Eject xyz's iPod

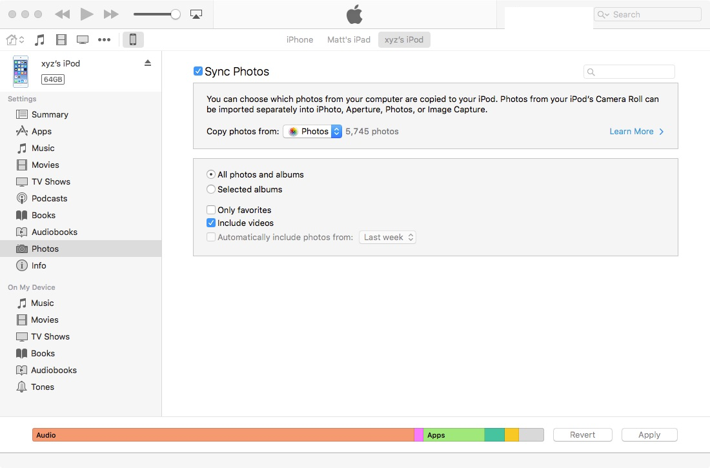148,63
